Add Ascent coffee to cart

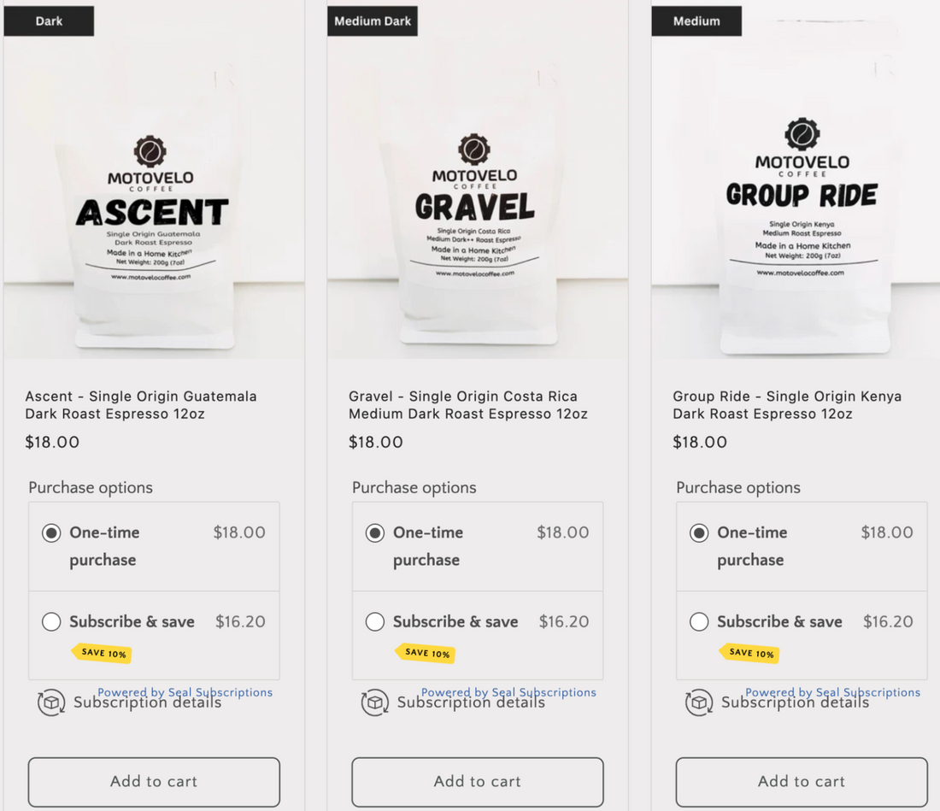tap(154, 781)
